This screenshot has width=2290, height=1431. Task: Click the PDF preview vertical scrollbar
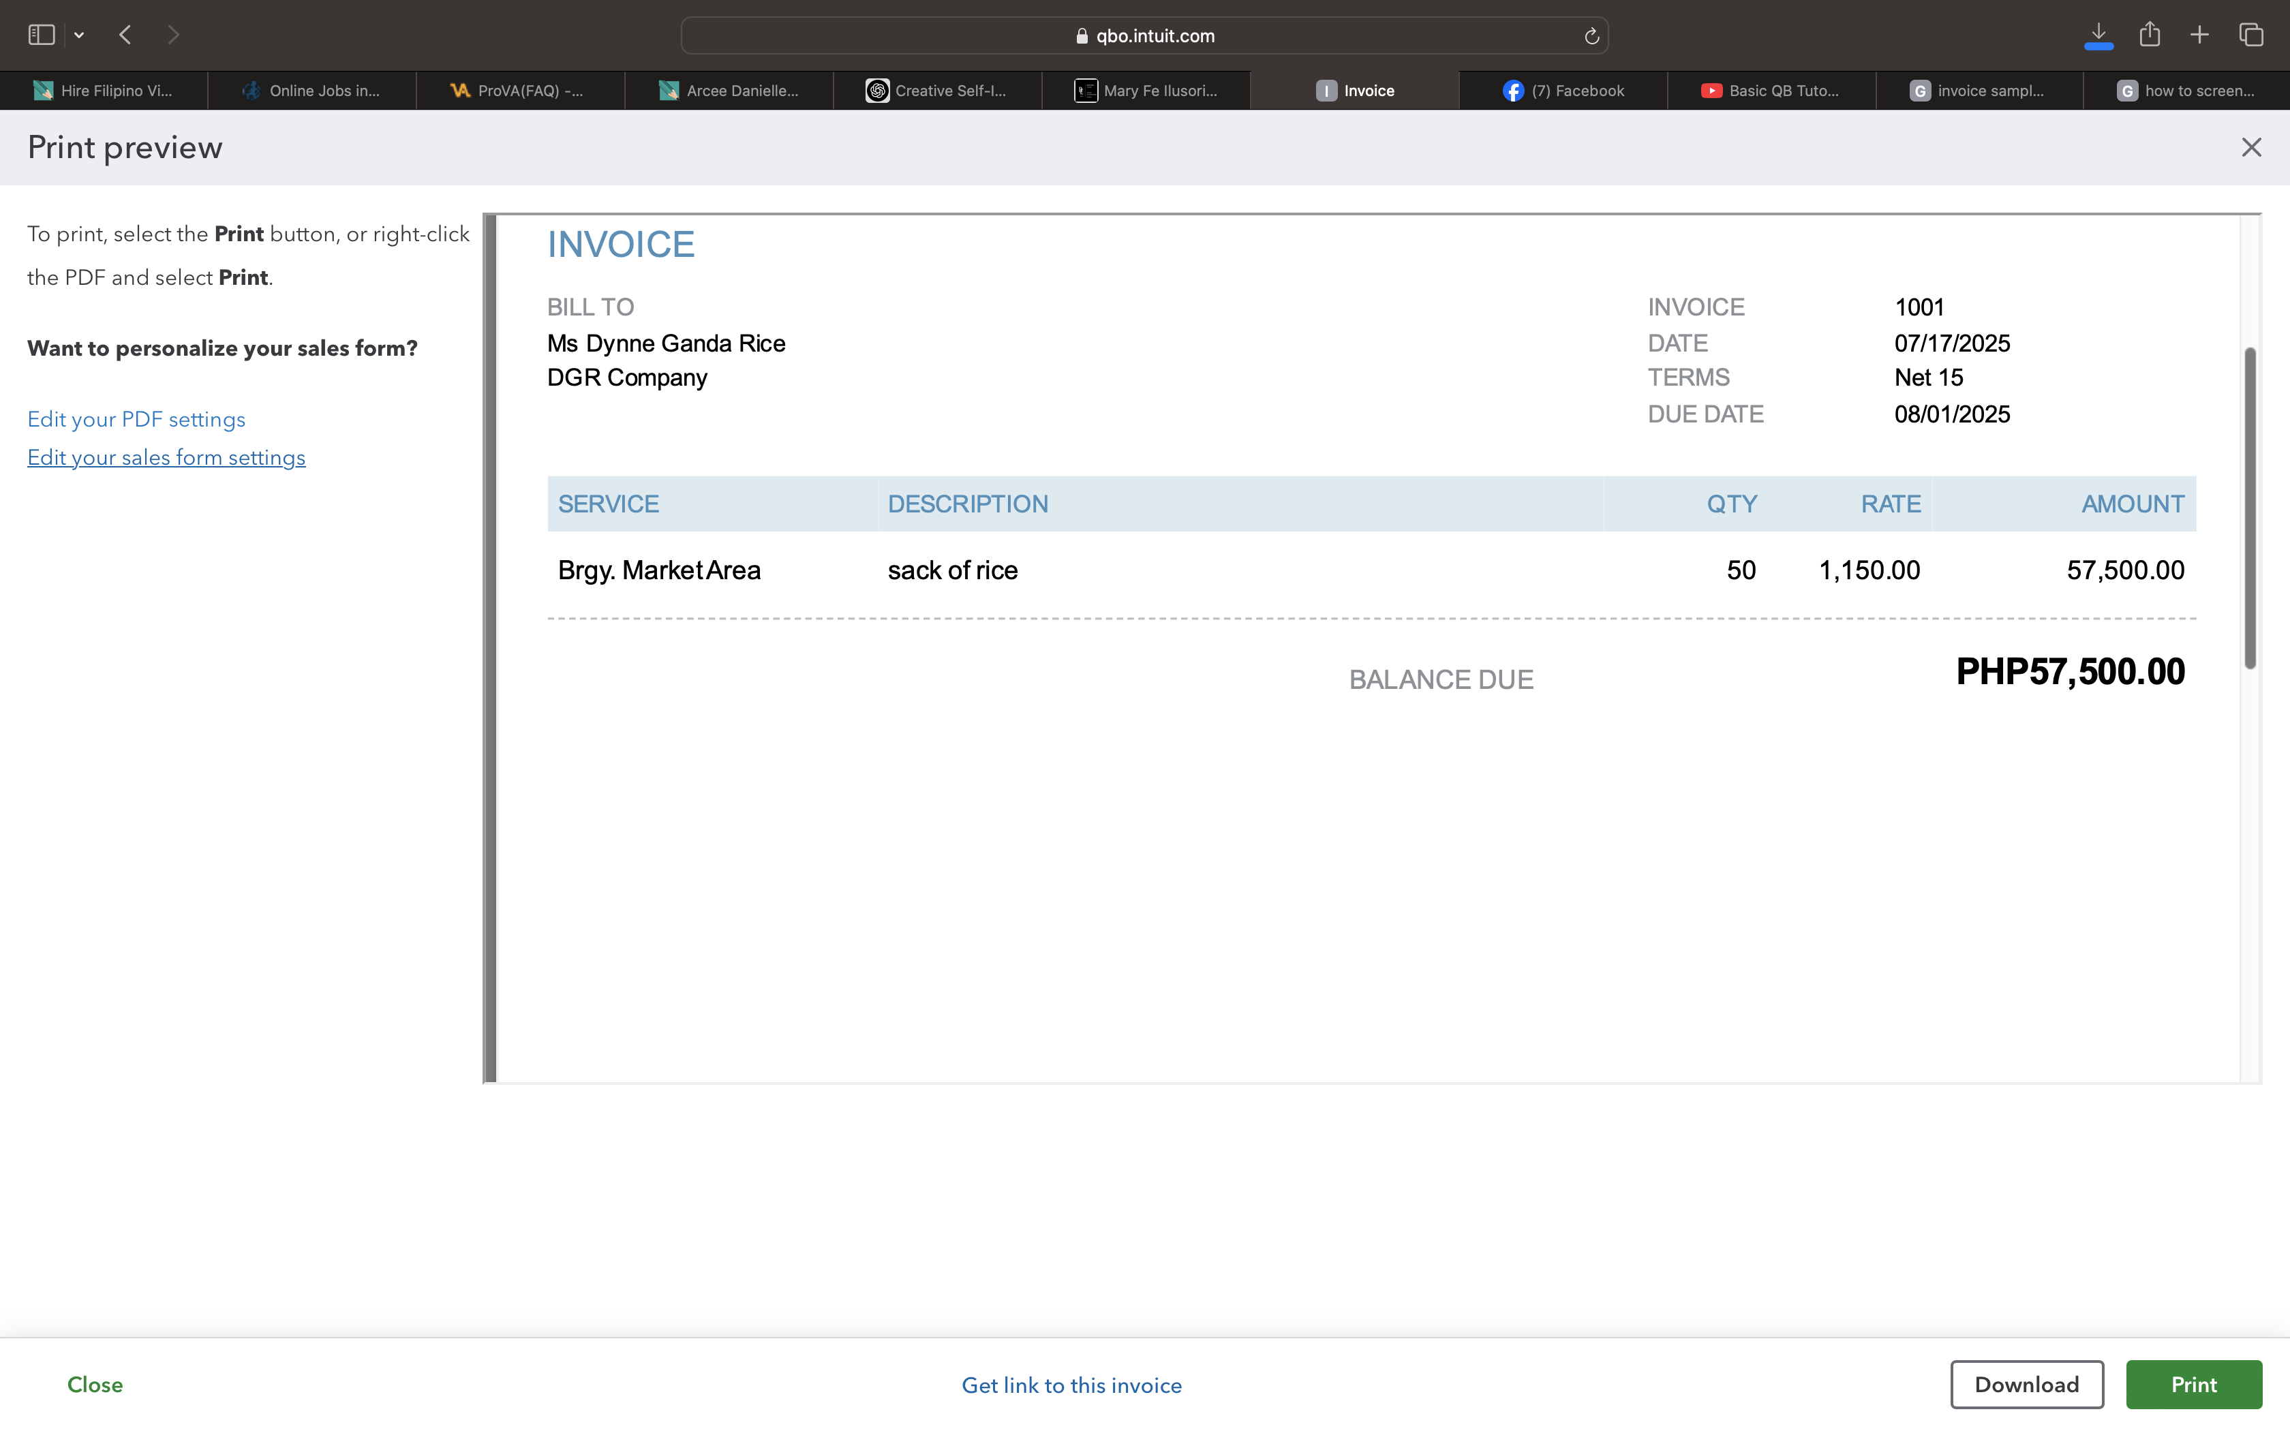pyautogui.click(x=2250, y=508)
